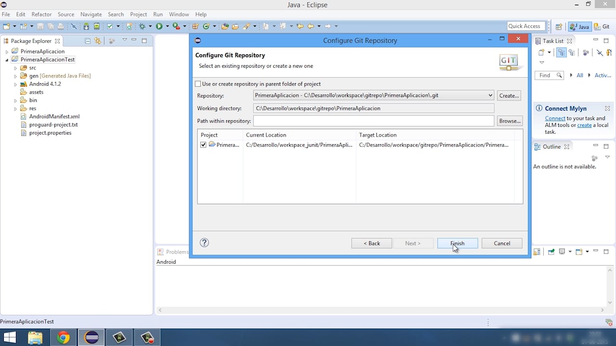The image size is (616, 346).
Task: Click the Cancel button in dialog
Action: (502, 243)
